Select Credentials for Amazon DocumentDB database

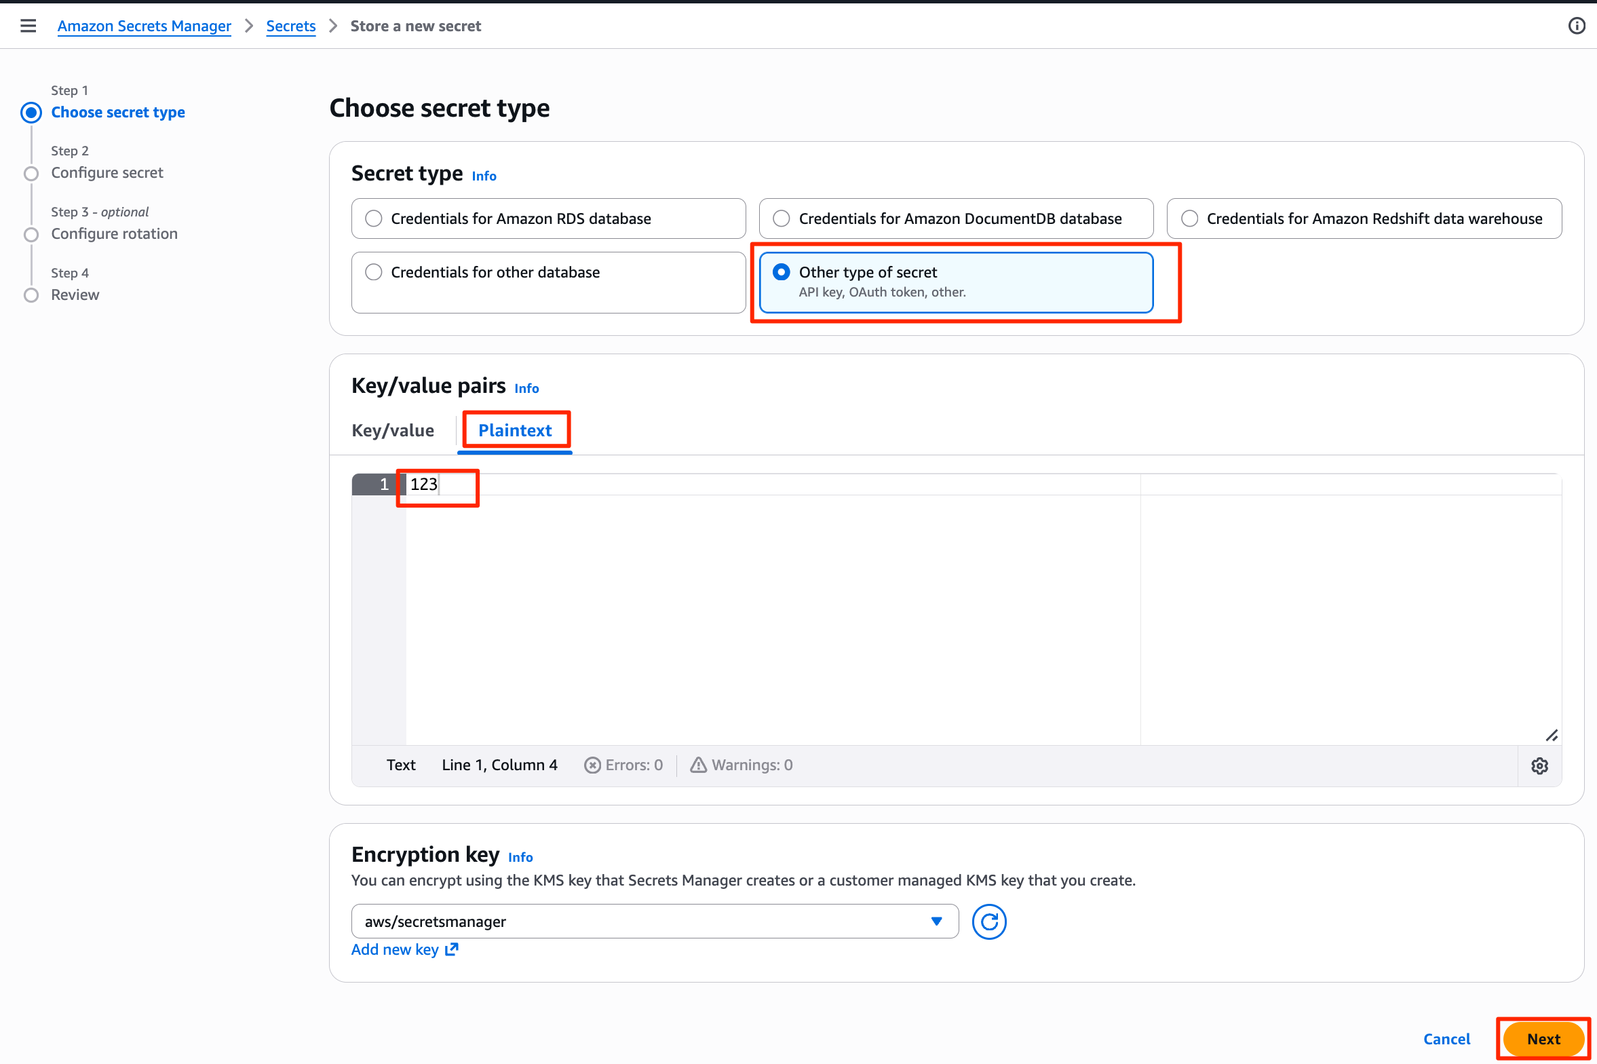coord(956,218)
